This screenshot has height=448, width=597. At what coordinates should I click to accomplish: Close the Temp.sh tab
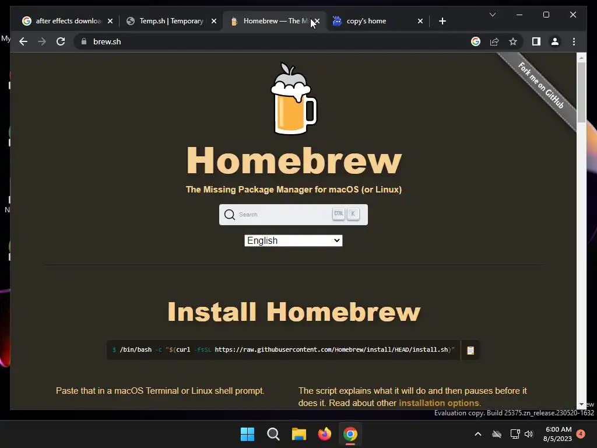tap(214, 21)
